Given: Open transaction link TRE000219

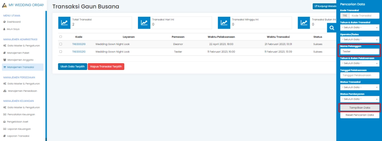Looking at the screenshot, I should (79, 44).
